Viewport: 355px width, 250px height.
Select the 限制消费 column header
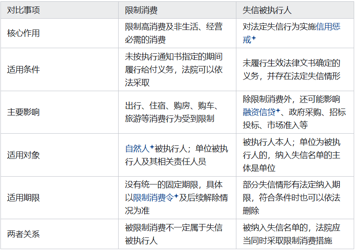coord(177,10)
